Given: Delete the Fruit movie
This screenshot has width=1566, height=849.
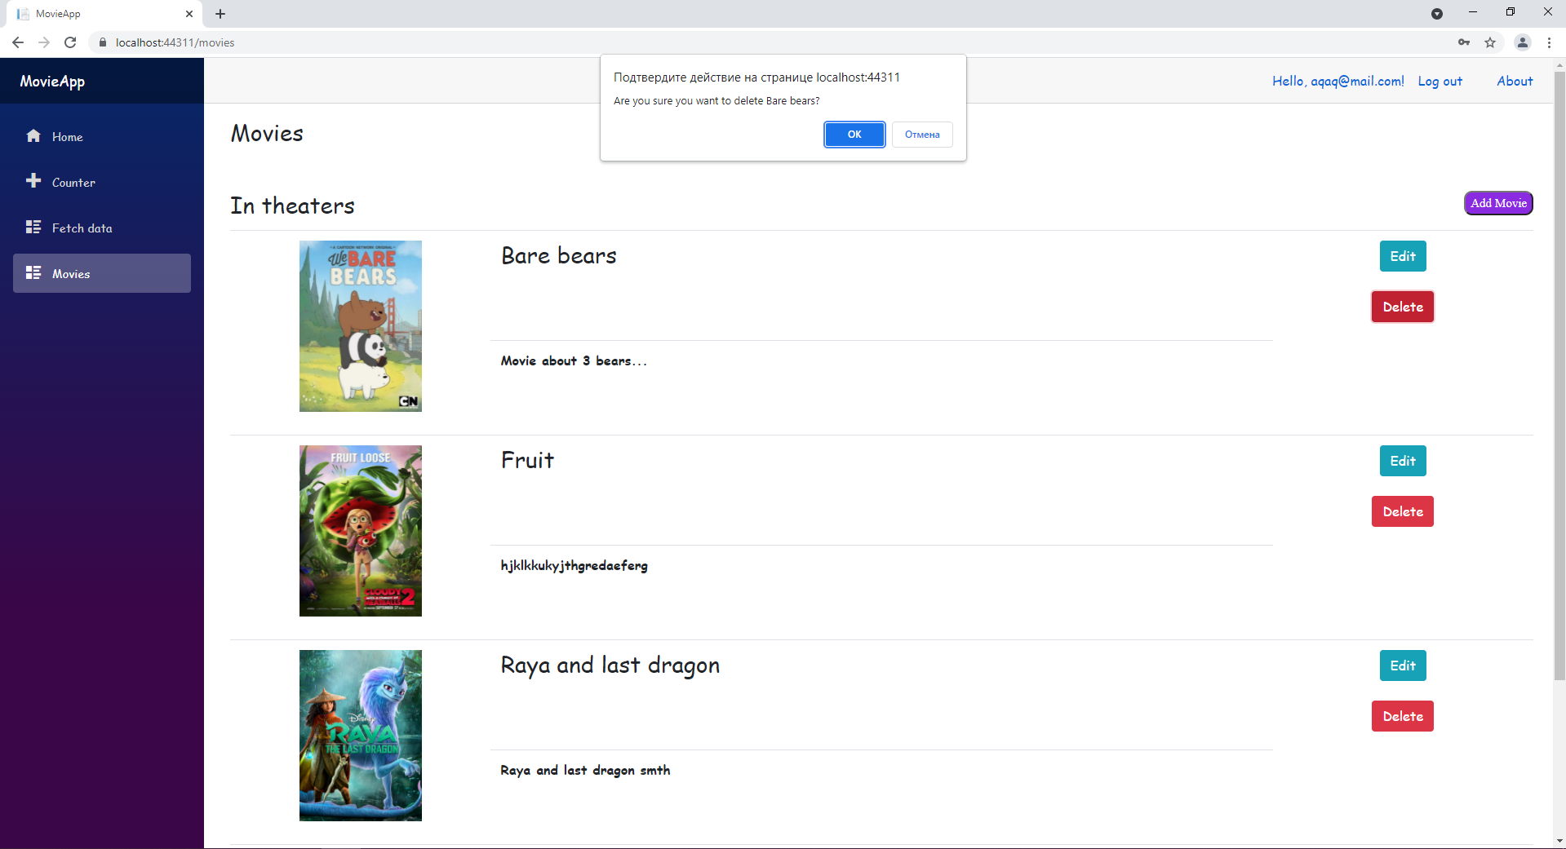Looking at the screenshot, I should (x=1403, y=511).
